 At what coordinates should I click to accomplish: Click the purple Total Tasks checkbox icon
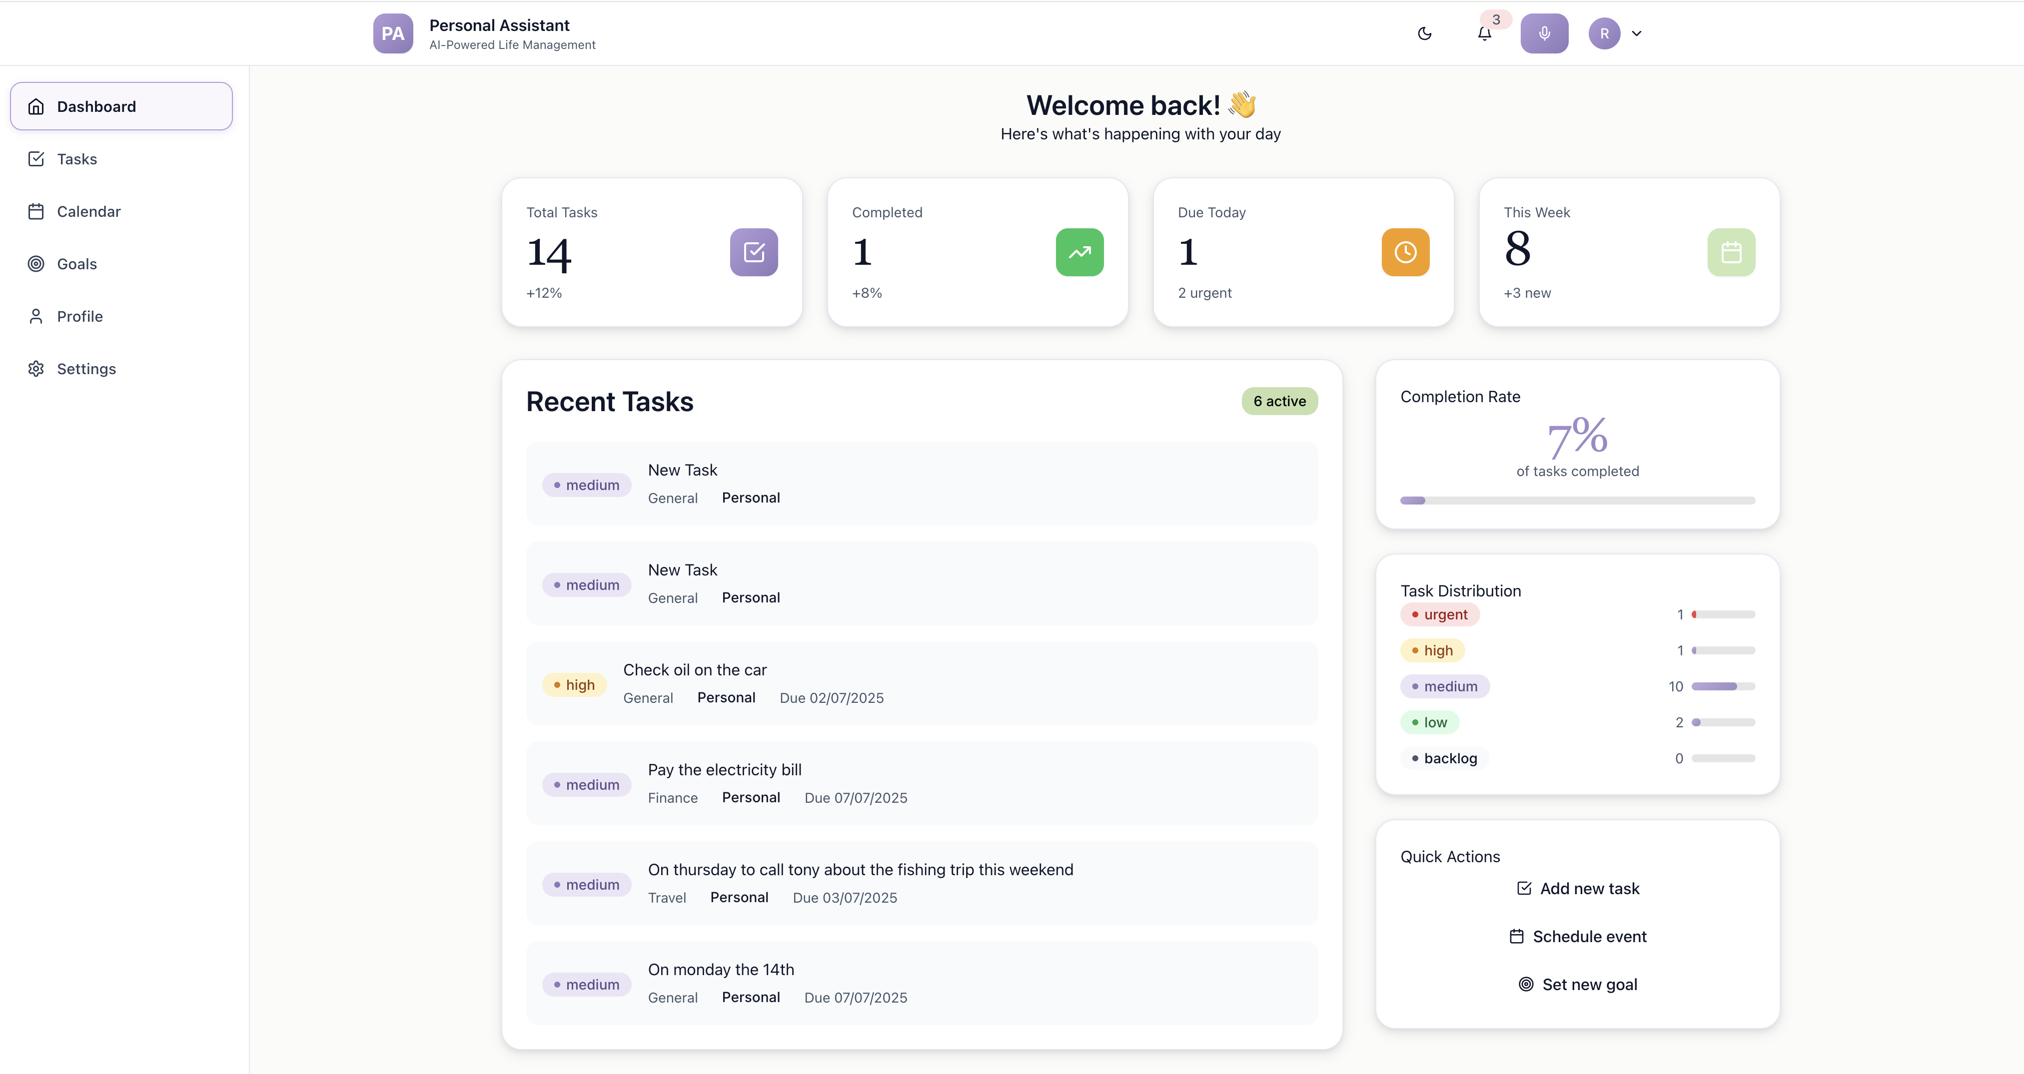pos(754,252)
